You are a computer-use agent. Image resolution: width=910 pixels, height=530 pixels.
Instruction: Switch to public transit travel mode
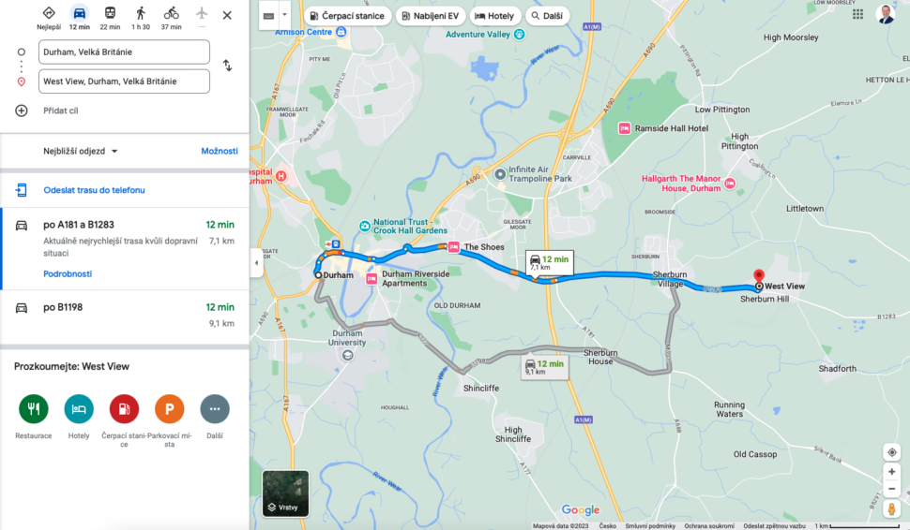[110, 13]
